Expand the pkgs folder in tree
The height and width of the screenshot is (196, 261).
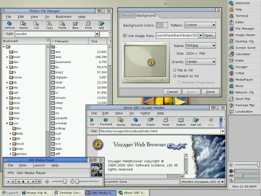[x=7, y=98]
